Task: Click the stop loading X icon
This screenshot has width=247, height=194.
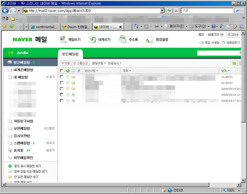Action: [176, 11]
